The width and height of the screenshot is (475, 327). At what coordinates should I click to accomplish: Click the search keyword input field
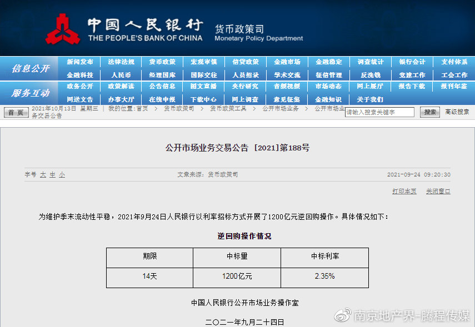[379, 112]
